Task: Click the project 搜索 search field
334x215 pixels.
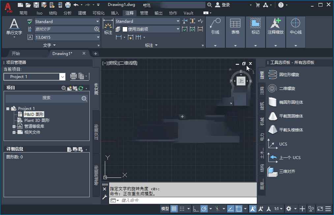Action: pos(46,98)
